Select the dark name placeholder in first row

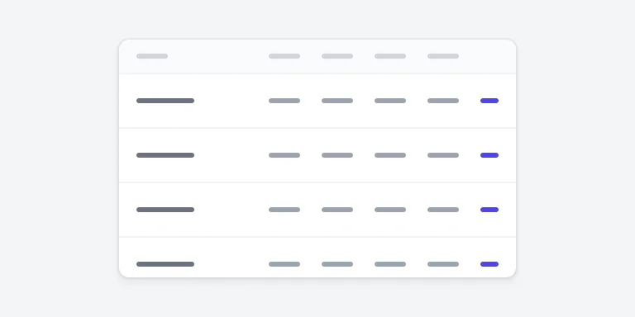pyautogui.click(x=165, y=101)
